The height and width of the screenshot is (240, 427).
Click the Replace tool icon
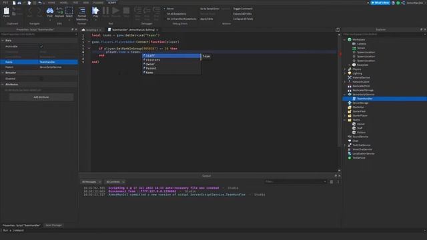click(x=59, y=11)
